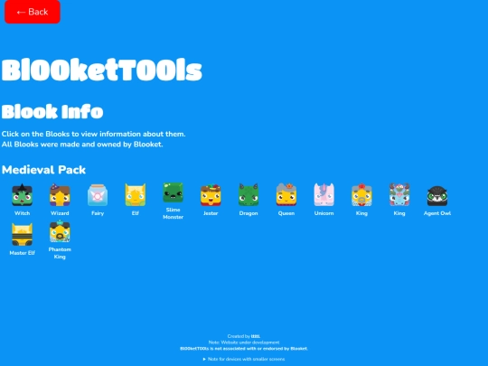Select the blue horned King blook

399,195
